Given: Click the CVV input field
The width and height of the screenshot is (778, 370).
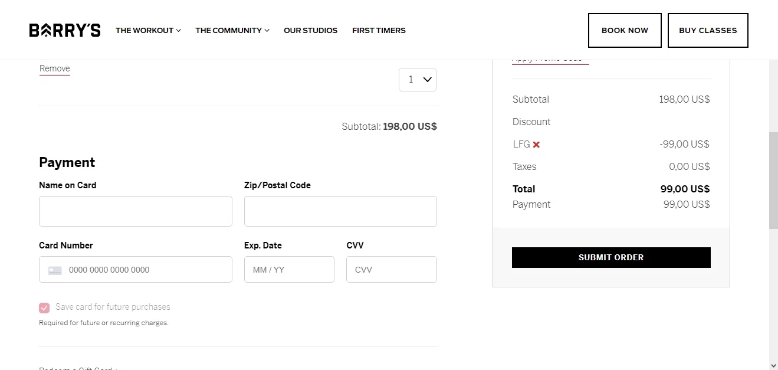Looking at the screenshot, I should pyautogui.click(x=392, y=270).
